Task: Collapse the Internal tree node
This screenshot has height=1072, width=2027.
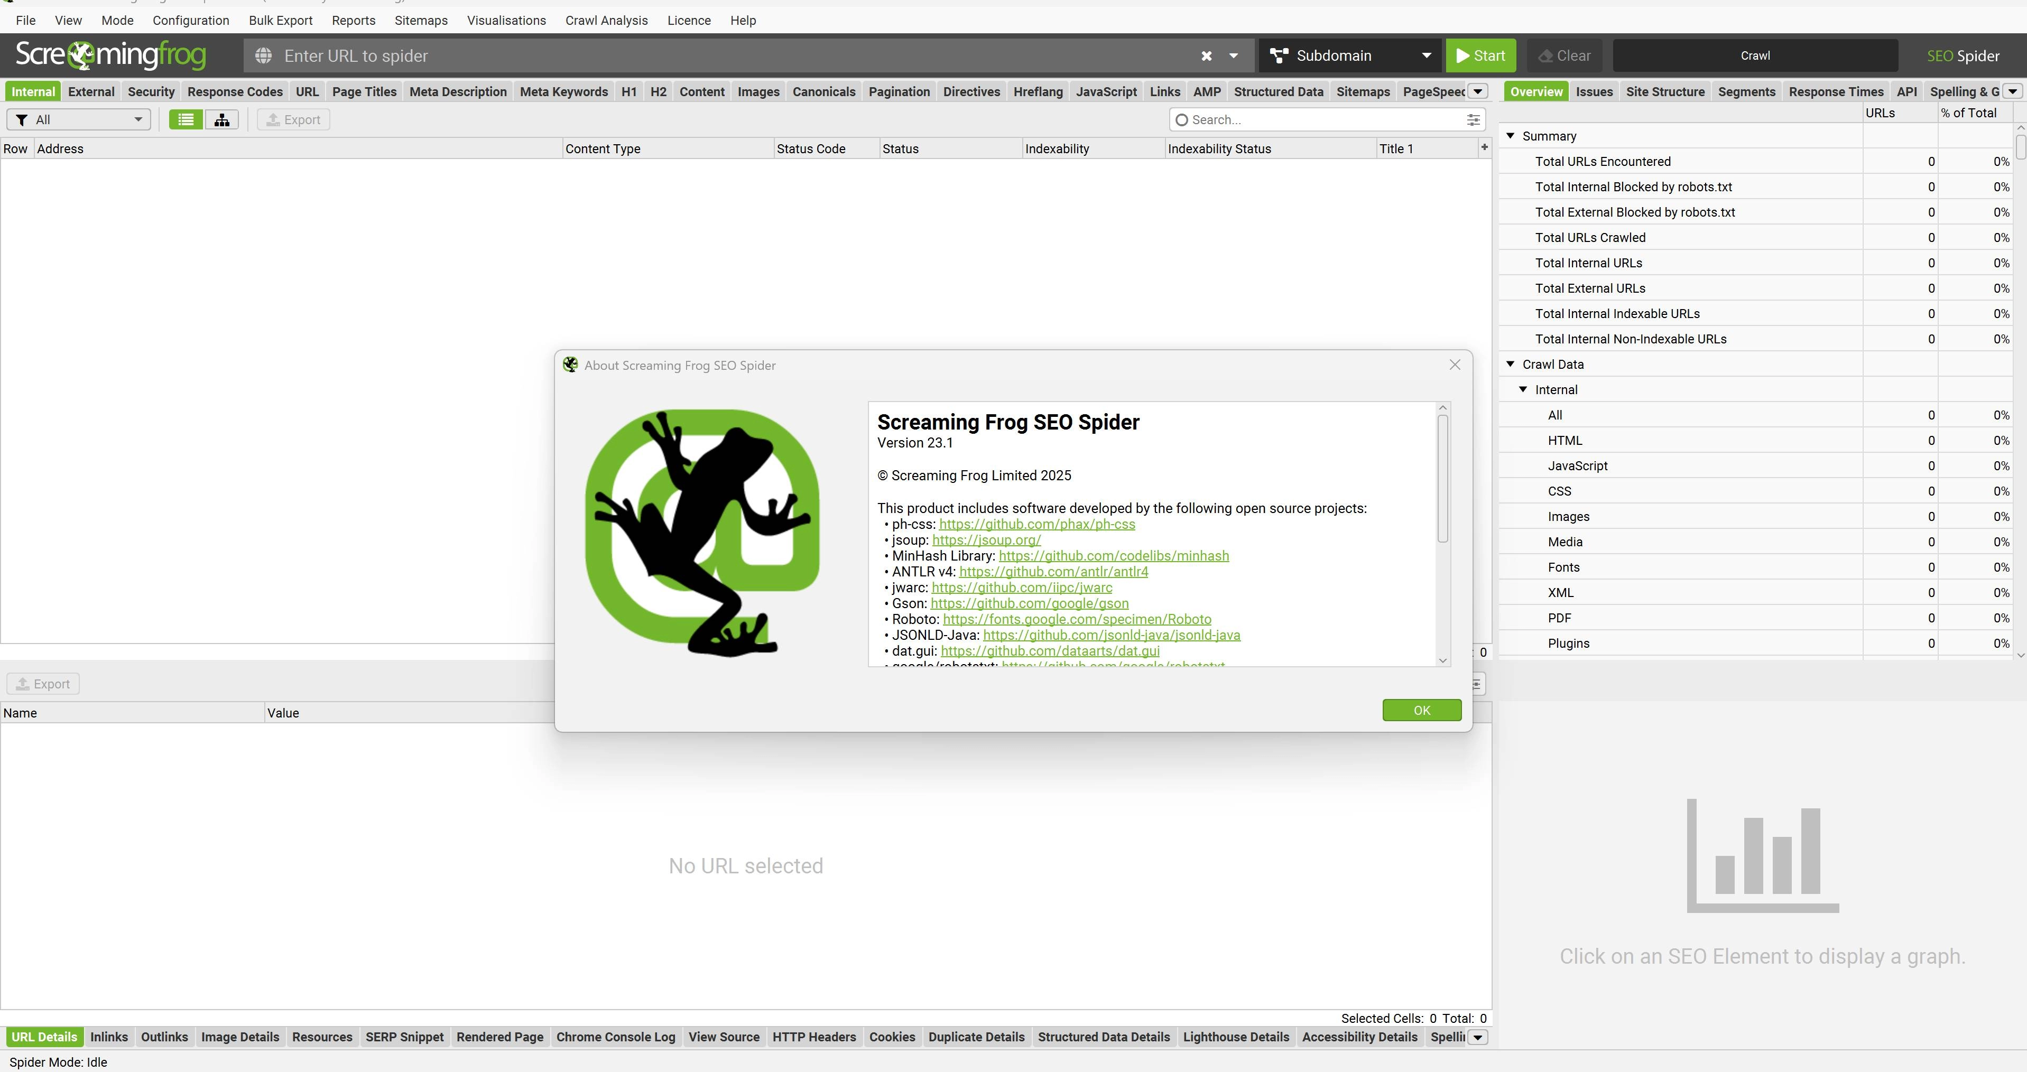Action: point(1523,389)
